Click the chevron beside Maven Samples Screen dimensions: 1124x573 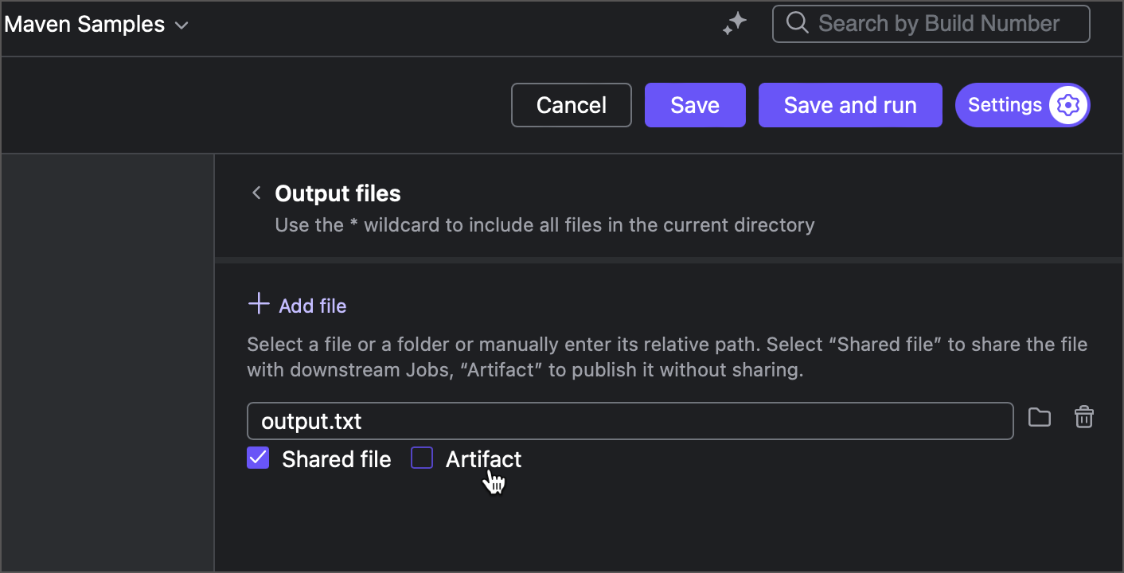pyautogui.click(x=181, y=25)
